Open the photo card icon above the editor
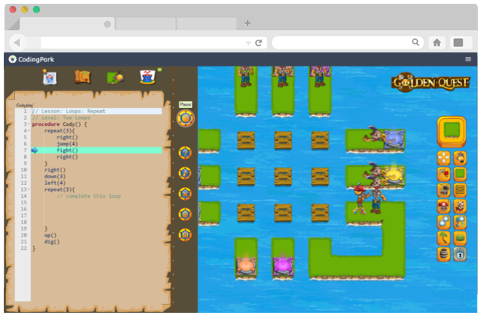This screenshot has width=483, height=313. (49, 77)
